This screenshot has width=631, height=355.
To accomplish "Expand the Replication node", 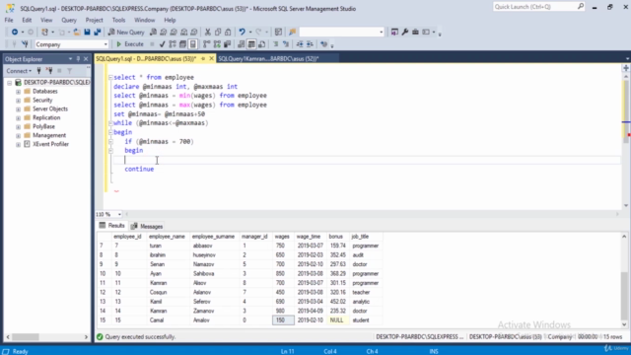I will pos(18,118).
